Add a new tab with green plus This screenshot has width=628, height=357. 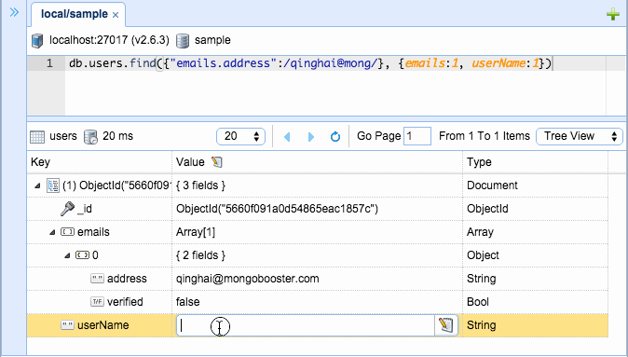[613, 14]
